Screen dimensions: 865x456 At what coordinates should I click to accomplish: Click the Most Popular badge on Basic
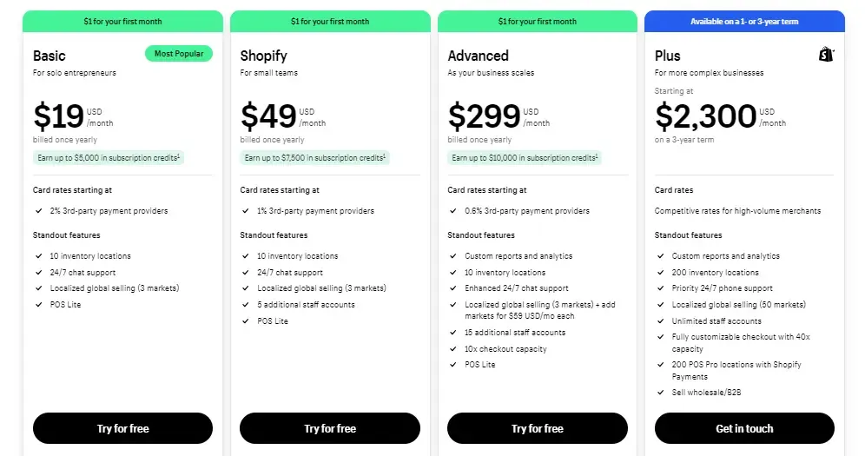tap(179, 54)
